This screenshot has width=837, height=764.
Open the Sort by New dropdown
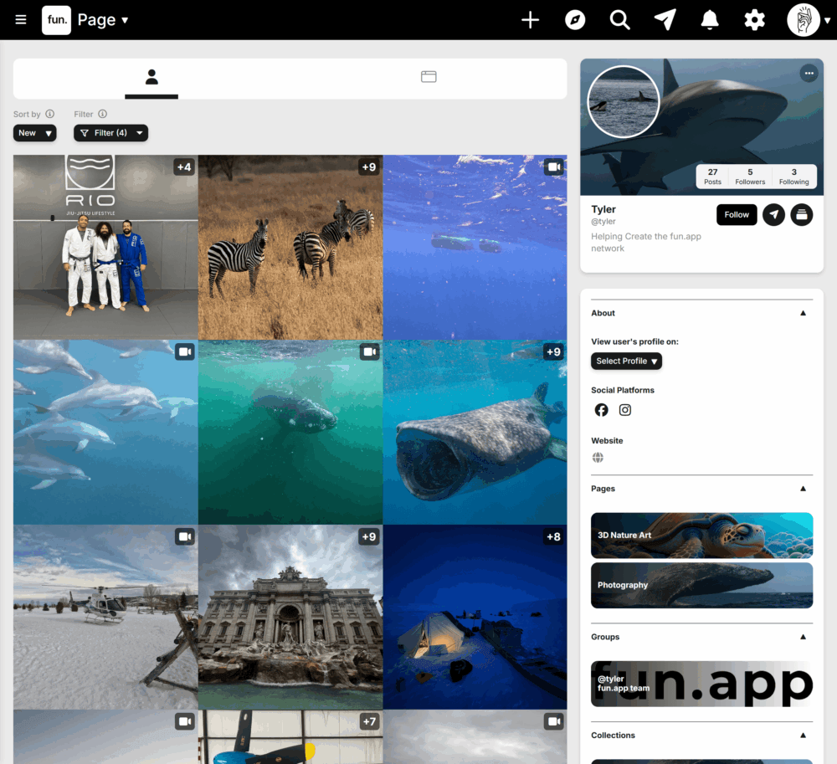tap(34, 133)
